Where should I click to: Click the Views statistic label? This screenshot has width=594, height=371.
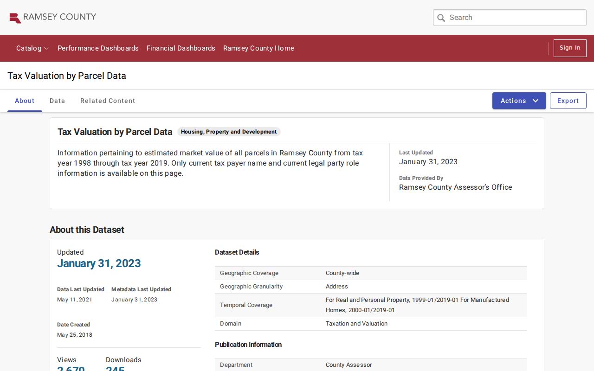[67, 360]
